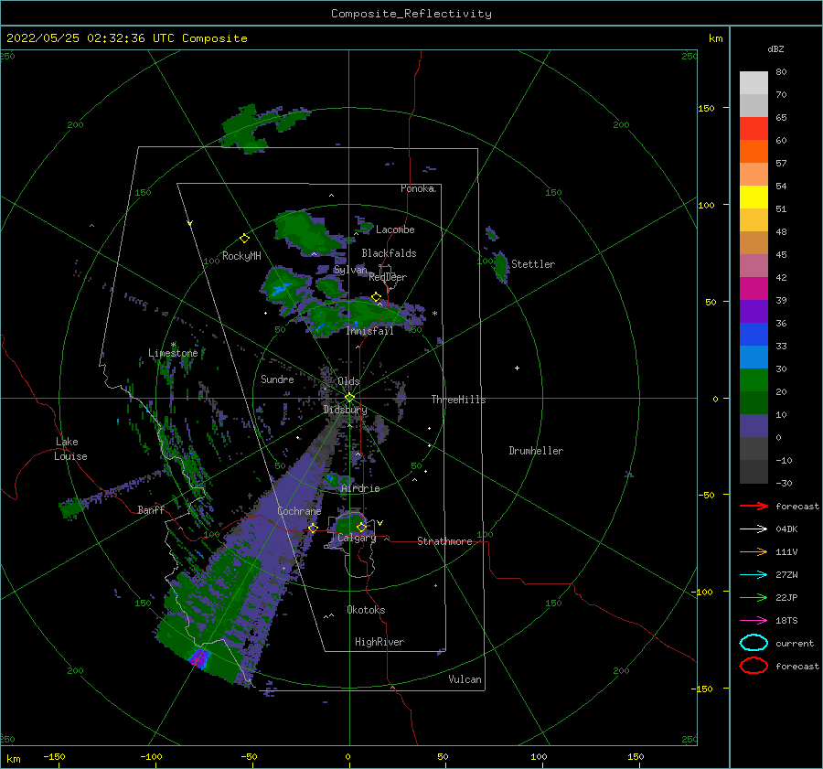The image size is (823, 769).
Task: Click the yellow 51-54 dBZ color swatch
Action: coord(754,198)
